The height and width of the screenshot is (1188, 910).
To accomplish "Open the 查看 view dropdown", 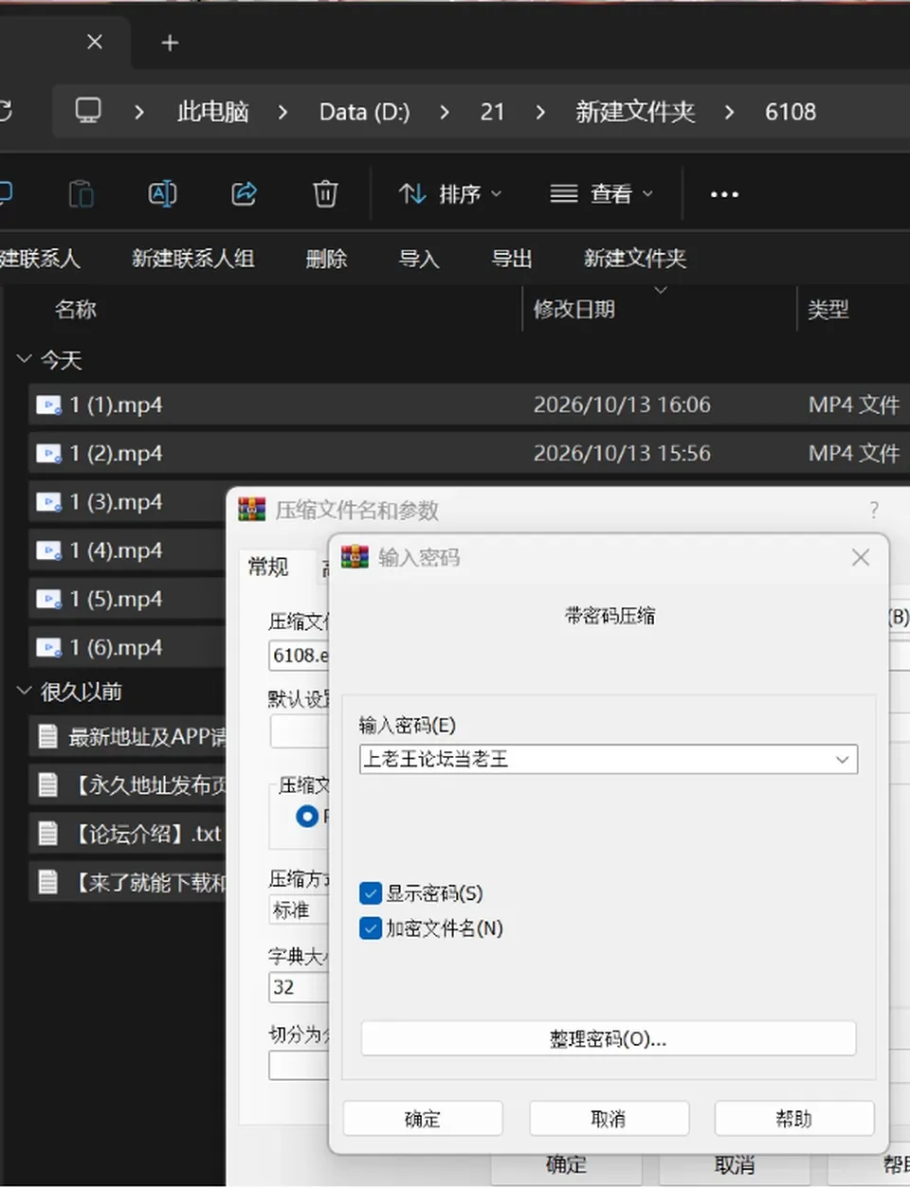I will coord(602,194).
